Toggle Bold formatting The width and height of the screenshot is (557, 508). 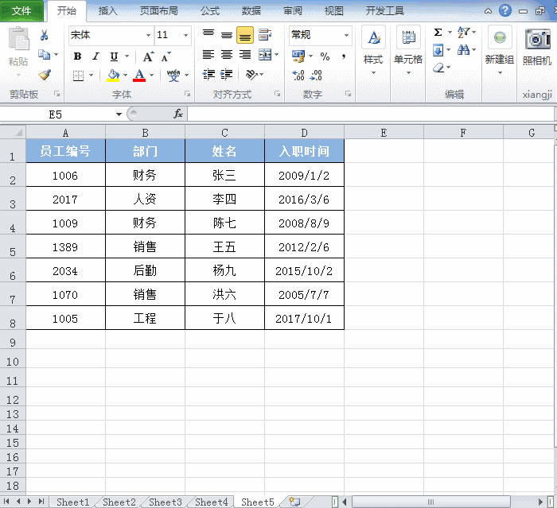[77, 56]
